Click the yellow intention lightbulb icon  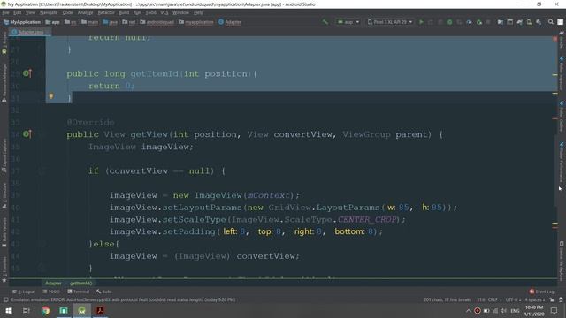(x=51, y=96)
